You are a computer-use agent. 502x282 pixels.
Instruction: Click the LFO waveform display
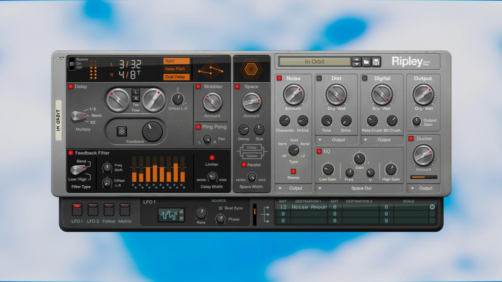pyautogui.click(x=168, y=215)
